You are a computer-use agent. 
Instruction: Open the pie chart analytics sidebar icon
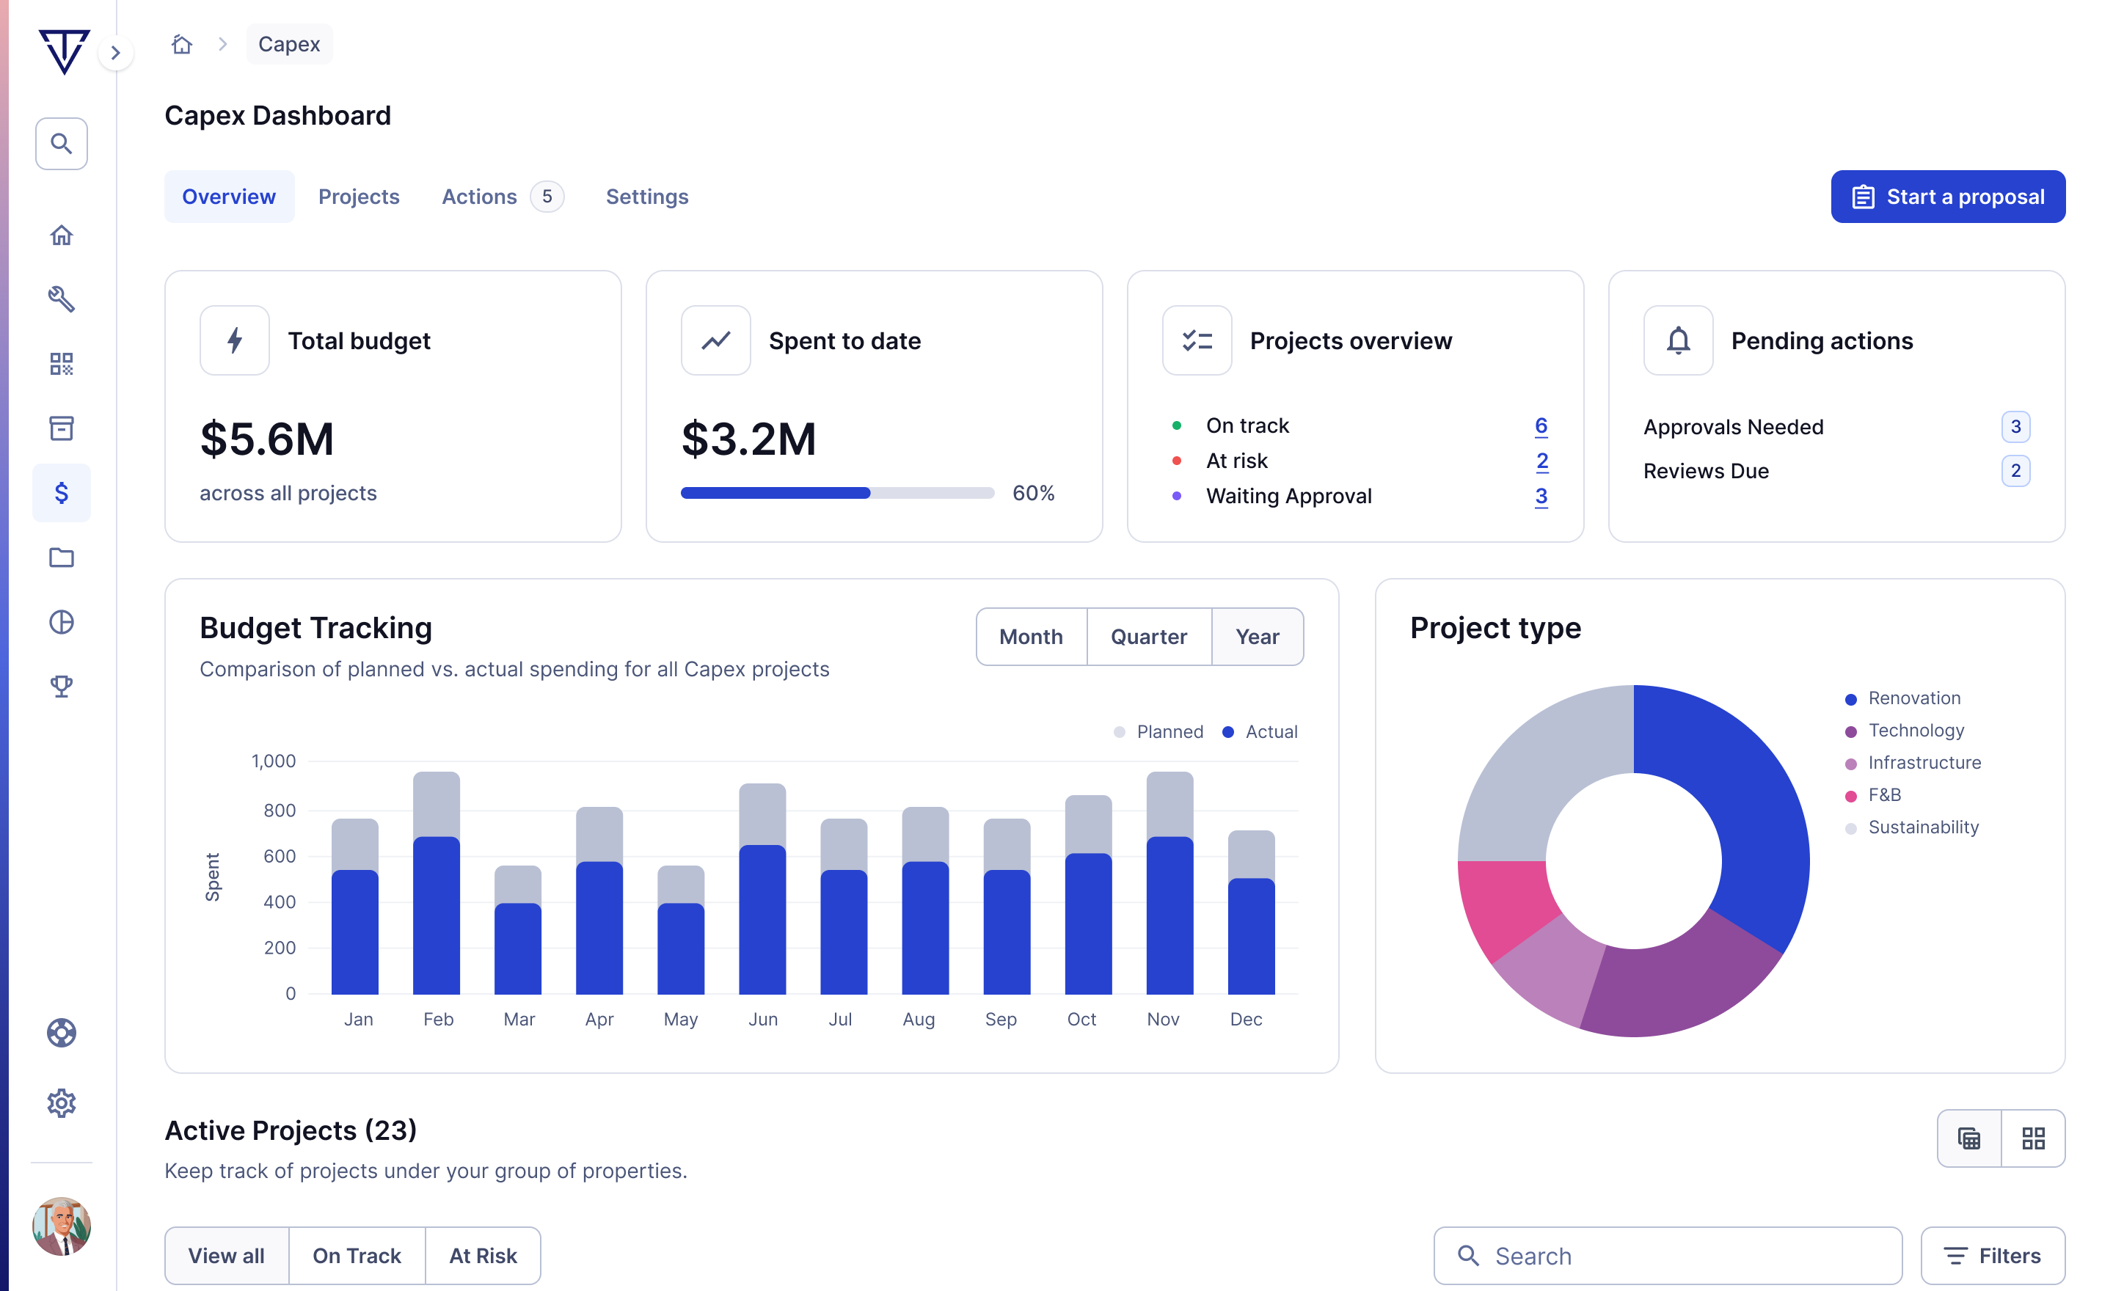(x=61, y=621)
